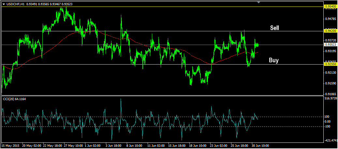Click the CCI 100 level value on axis
Screen dimensions: 338x149
tap(327, 117)
